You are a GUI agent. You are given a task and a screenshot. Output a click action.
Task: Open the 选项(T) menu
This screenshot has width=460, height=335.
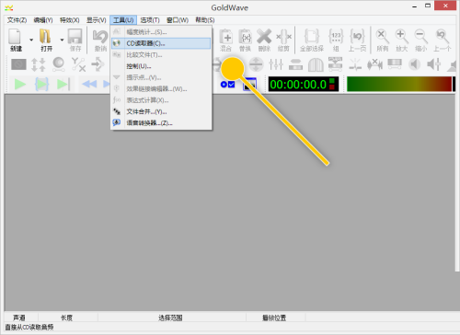(x=150, y=20)
